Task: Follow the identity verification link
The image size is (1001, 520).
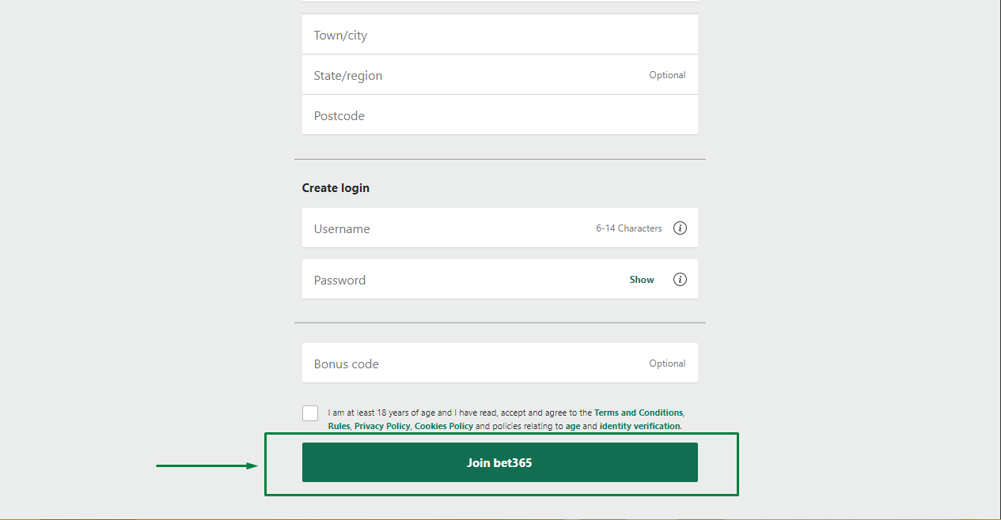Action: (639, 426)
